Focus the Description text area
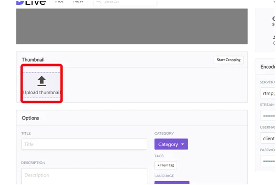 point(84,176)
